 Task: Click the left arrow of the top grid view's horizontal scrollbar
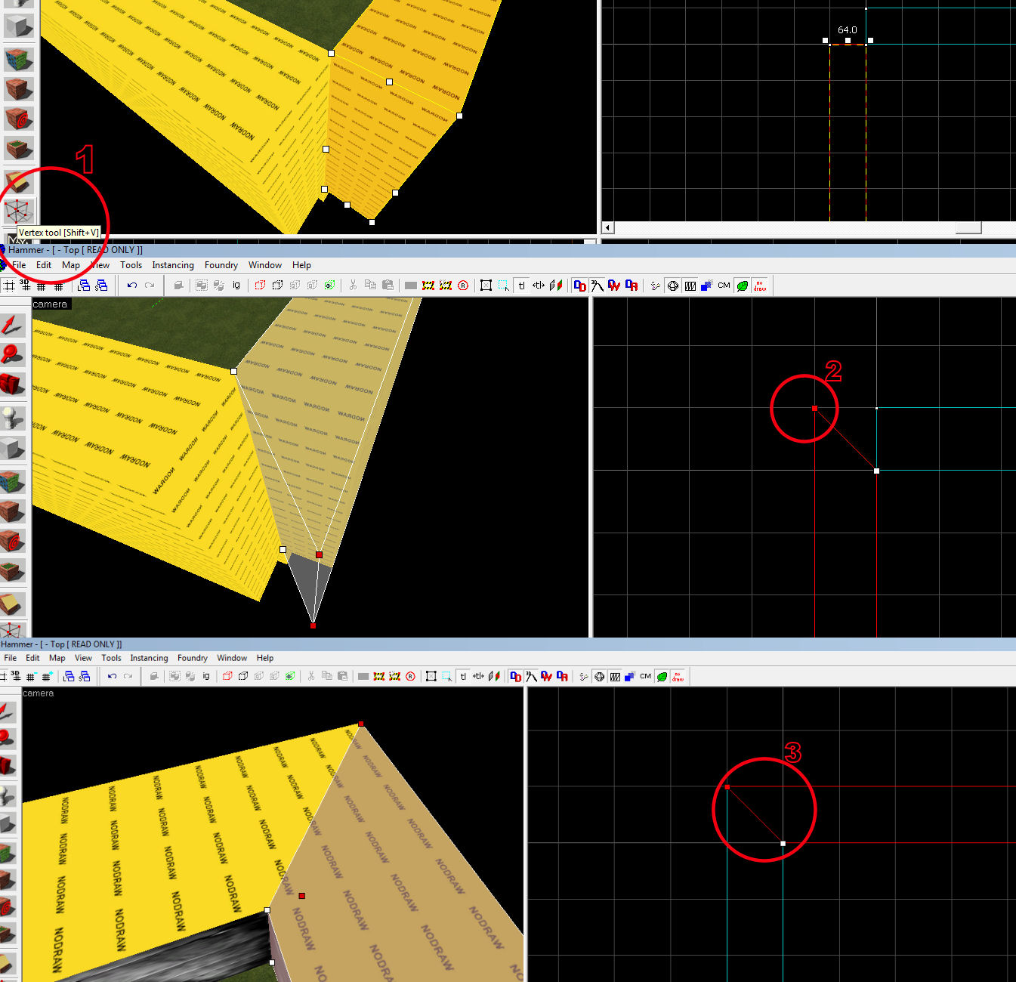(x=607, y=227)
